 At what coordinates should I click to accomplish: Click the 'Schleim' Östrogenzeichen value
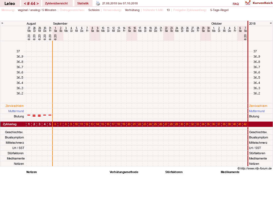point(94,10)
